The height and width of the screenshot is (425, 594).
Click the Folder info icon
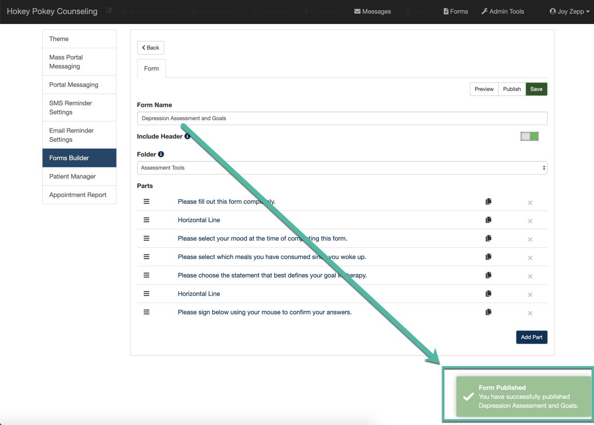tap(161, 154)
